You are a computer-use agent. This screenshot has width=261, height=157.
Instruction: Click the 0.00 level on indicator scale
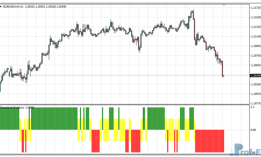tap(253, 130)
